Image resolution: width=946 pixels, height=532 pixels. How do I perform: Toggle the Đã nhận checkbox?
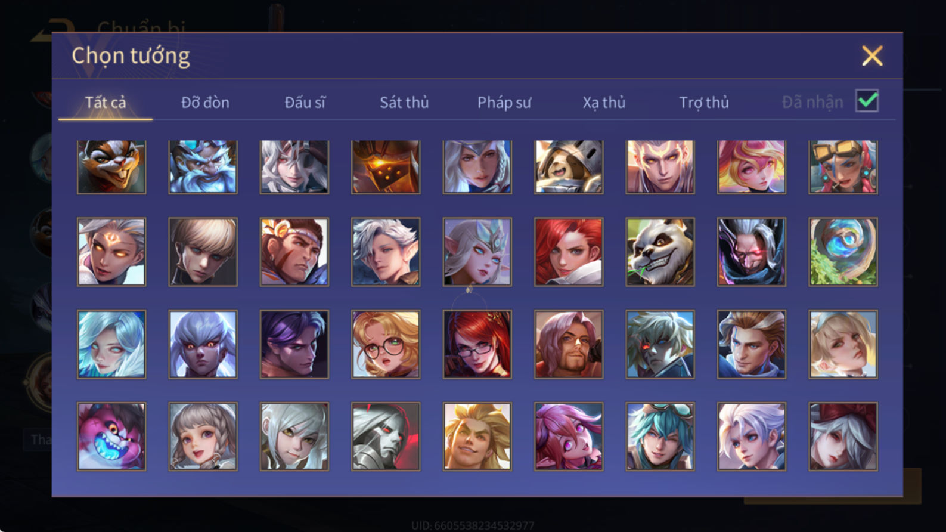tap(867, 101)
